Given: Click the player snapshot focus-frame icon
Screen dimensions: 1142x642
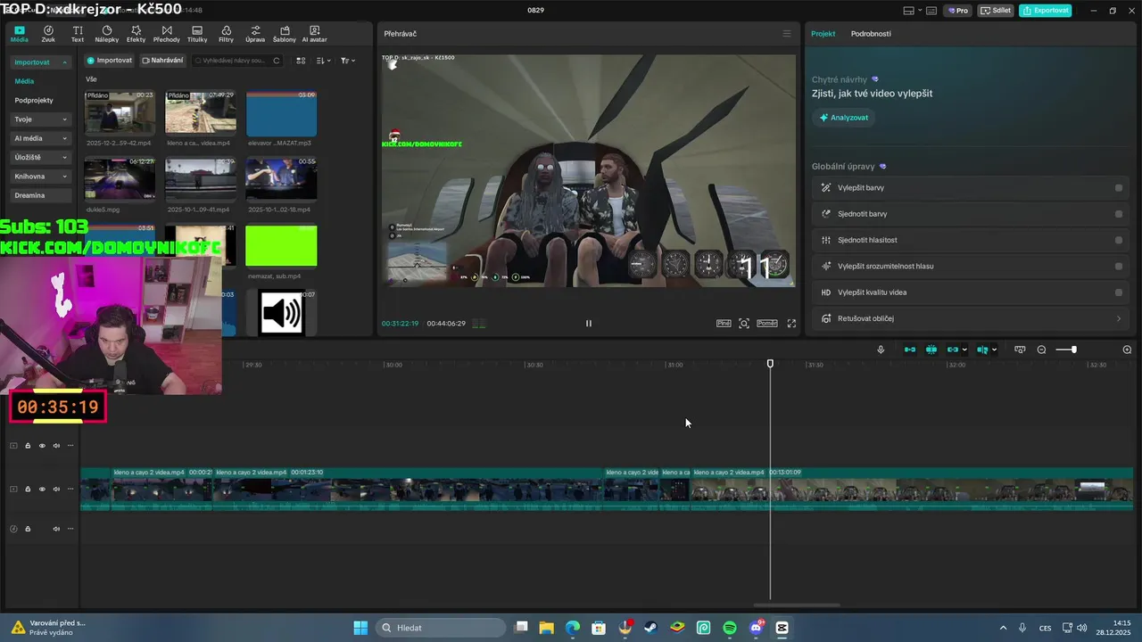Looking at the screenshot, I should (x=744, y=324).
